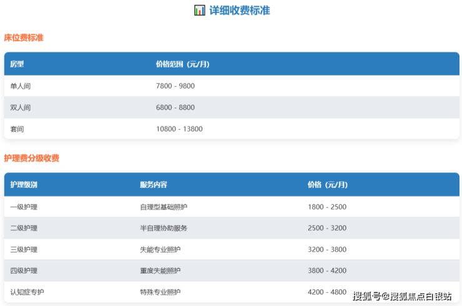The width and height of the screenshot is (462, 306).
Task: Click the 搜狐号@搜狐焦点白银站 watermark
Action: (402, 295)
